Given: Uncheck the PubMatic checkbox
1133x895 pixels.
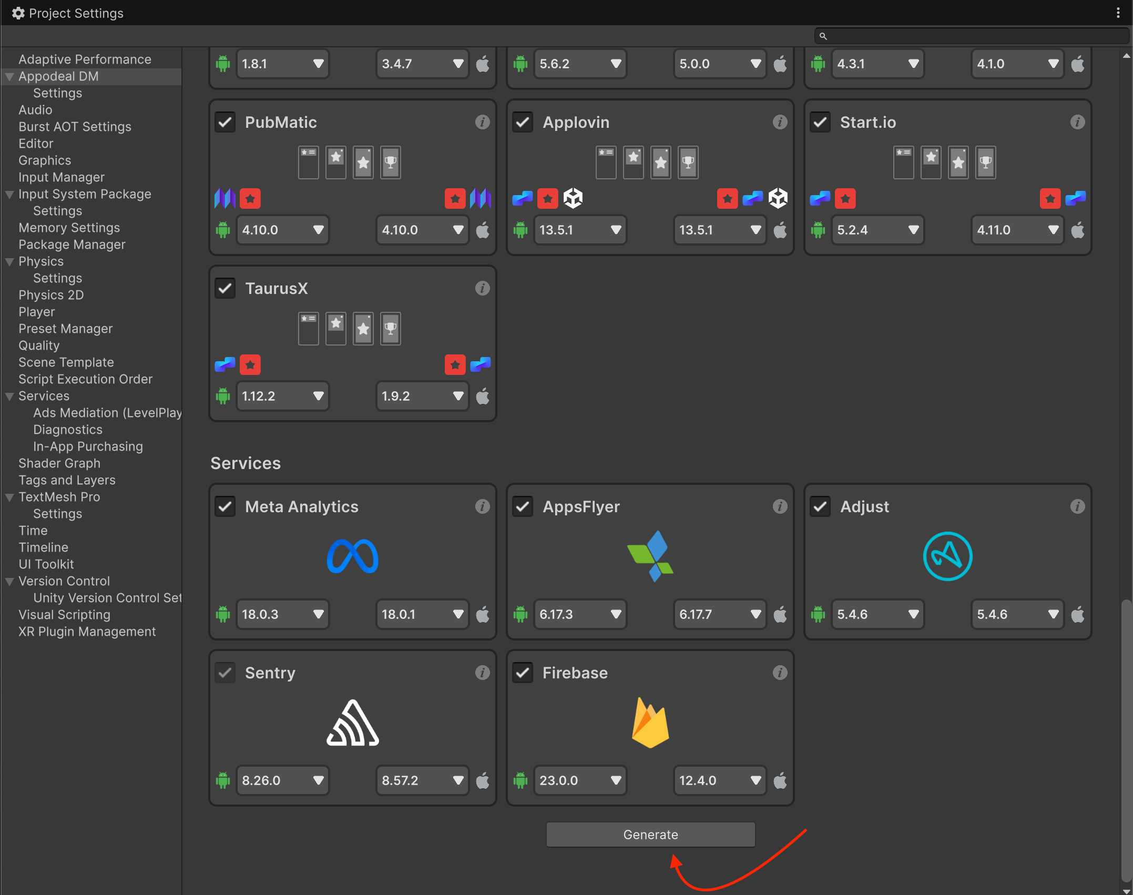Looking at the screenshot, I should pyautogui.click(x=225, y=123).
